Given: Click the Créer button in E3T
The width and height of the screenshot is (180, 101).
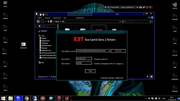Looking at the screenshot, I should (90, 71).
